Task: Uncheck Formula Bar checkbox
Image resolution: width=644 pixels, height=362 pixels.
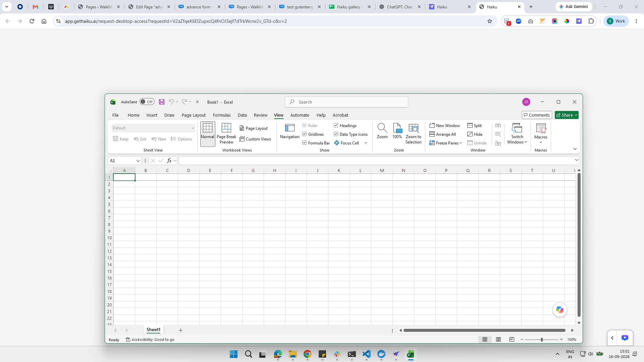Action: (305, 143)
